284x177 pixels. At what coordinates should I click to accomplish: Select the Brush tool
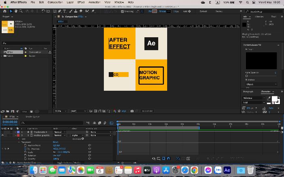point(71,11)
